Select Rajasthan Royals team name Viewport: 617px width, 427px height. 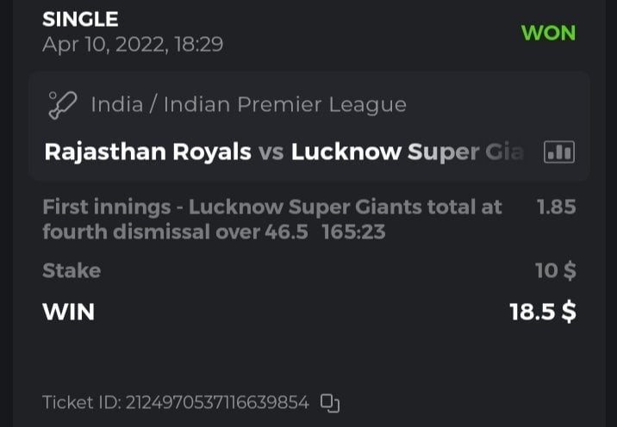point(147,152)
